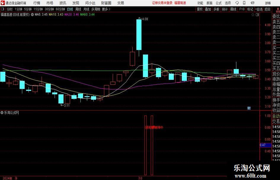
Task: Open the 行情 menu
Action: (x=37, y=3)
